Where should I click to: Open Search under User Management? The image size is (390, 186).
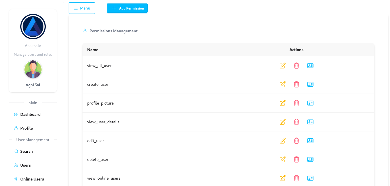coord(26,151)
